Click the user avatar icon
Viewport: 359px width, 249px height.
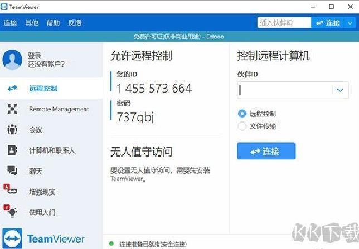pyautogui.click(x=12, y=60)
